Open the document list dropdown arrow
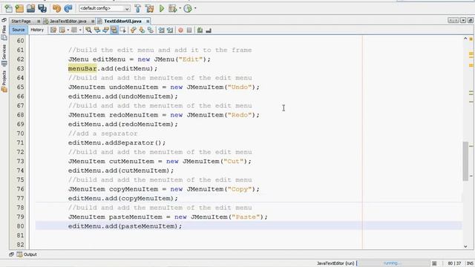Image resolution: width=475 pixels, height=267 pixels. coord(463,20)
